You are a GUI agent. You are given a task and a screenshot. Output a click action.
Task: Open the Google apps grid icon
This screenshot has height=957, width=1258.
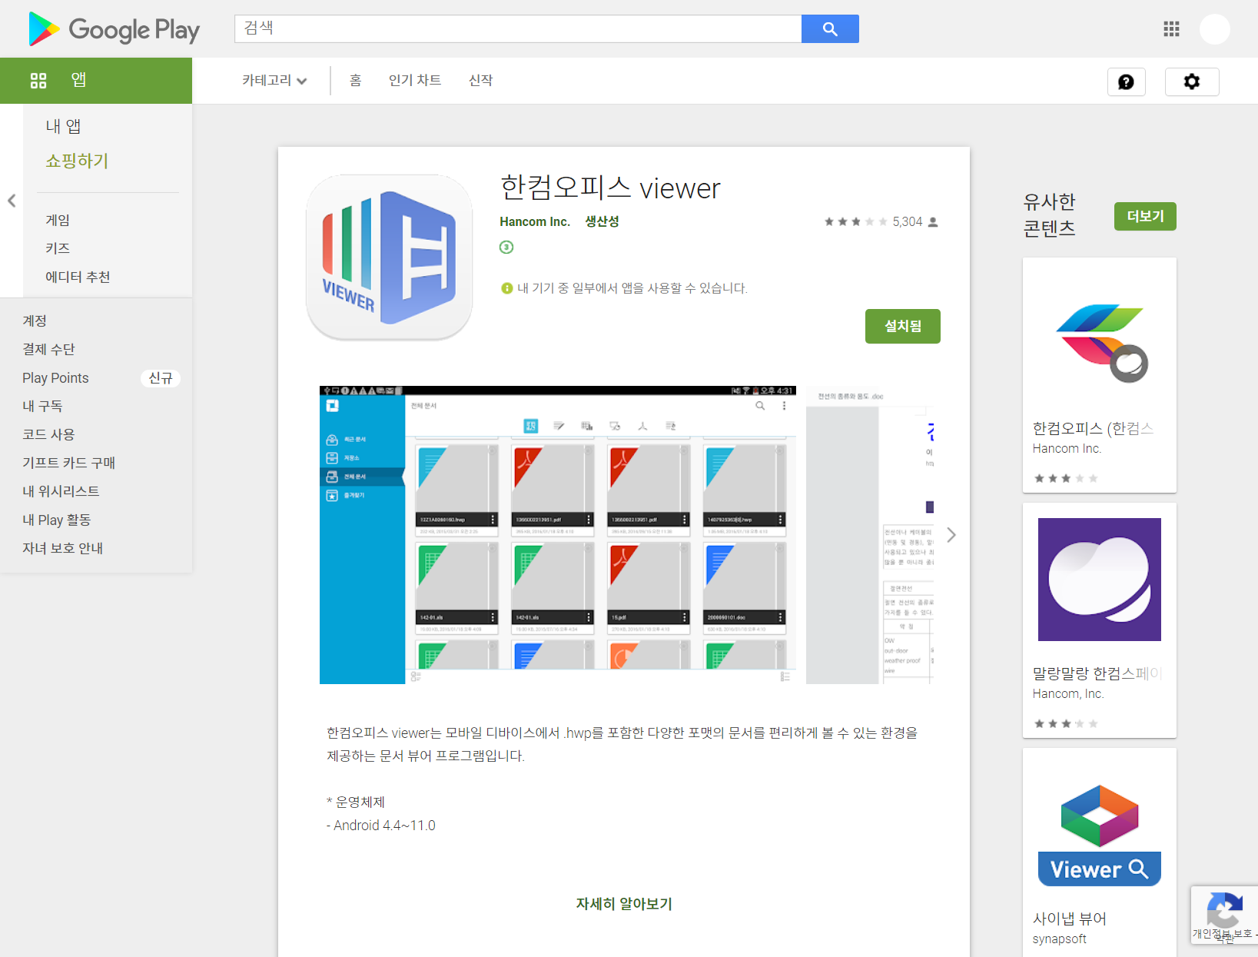[x=1171, y=29]
